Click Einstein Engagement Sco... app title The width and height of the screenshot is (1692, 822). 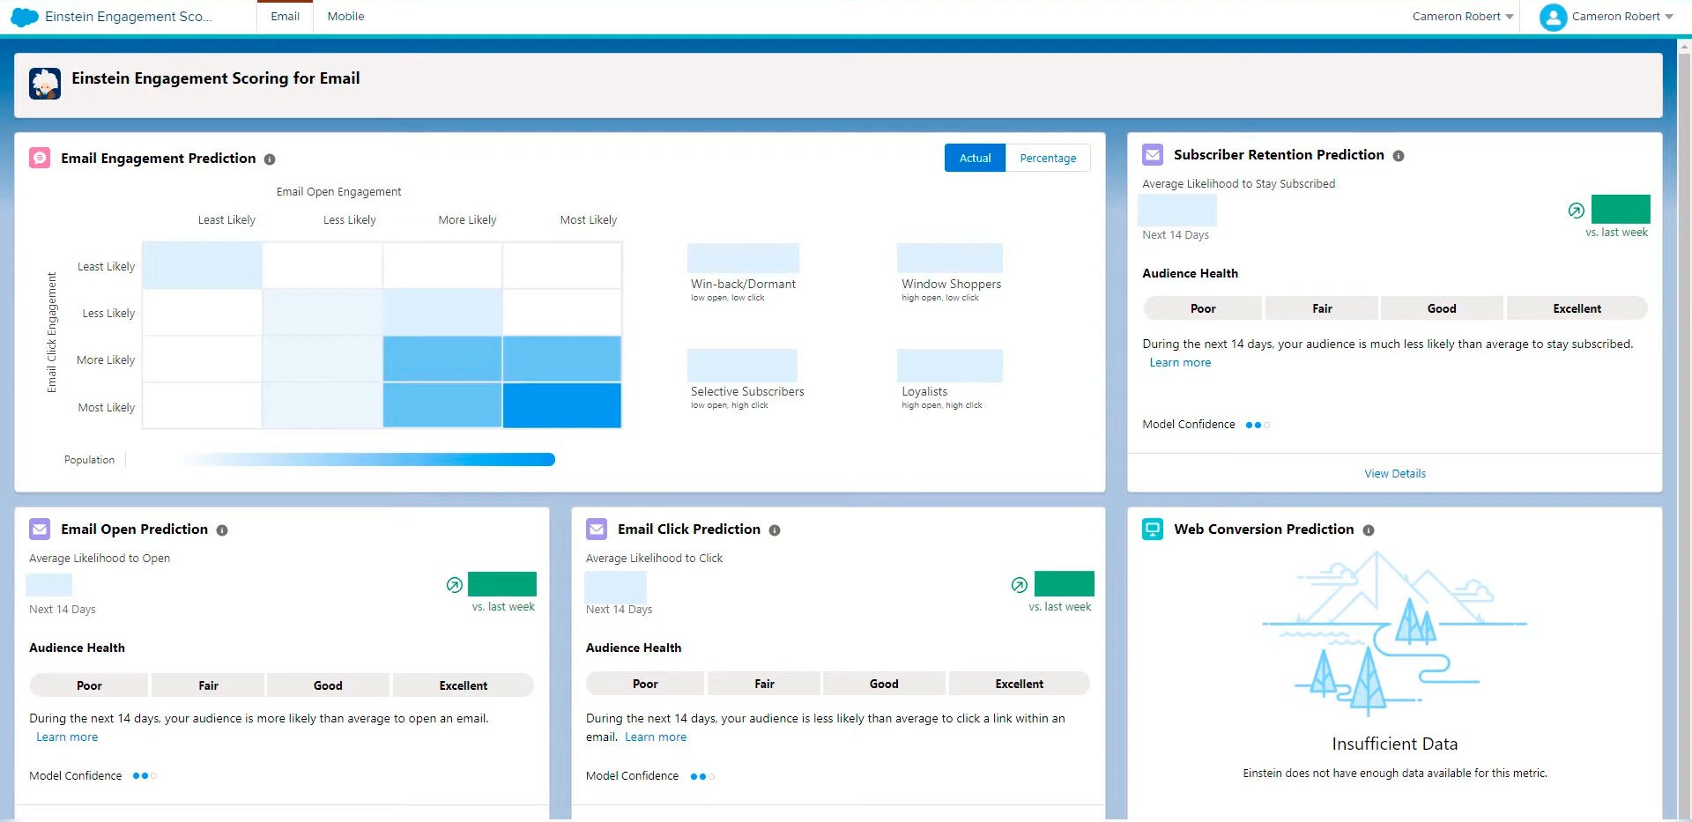[129, 17]
